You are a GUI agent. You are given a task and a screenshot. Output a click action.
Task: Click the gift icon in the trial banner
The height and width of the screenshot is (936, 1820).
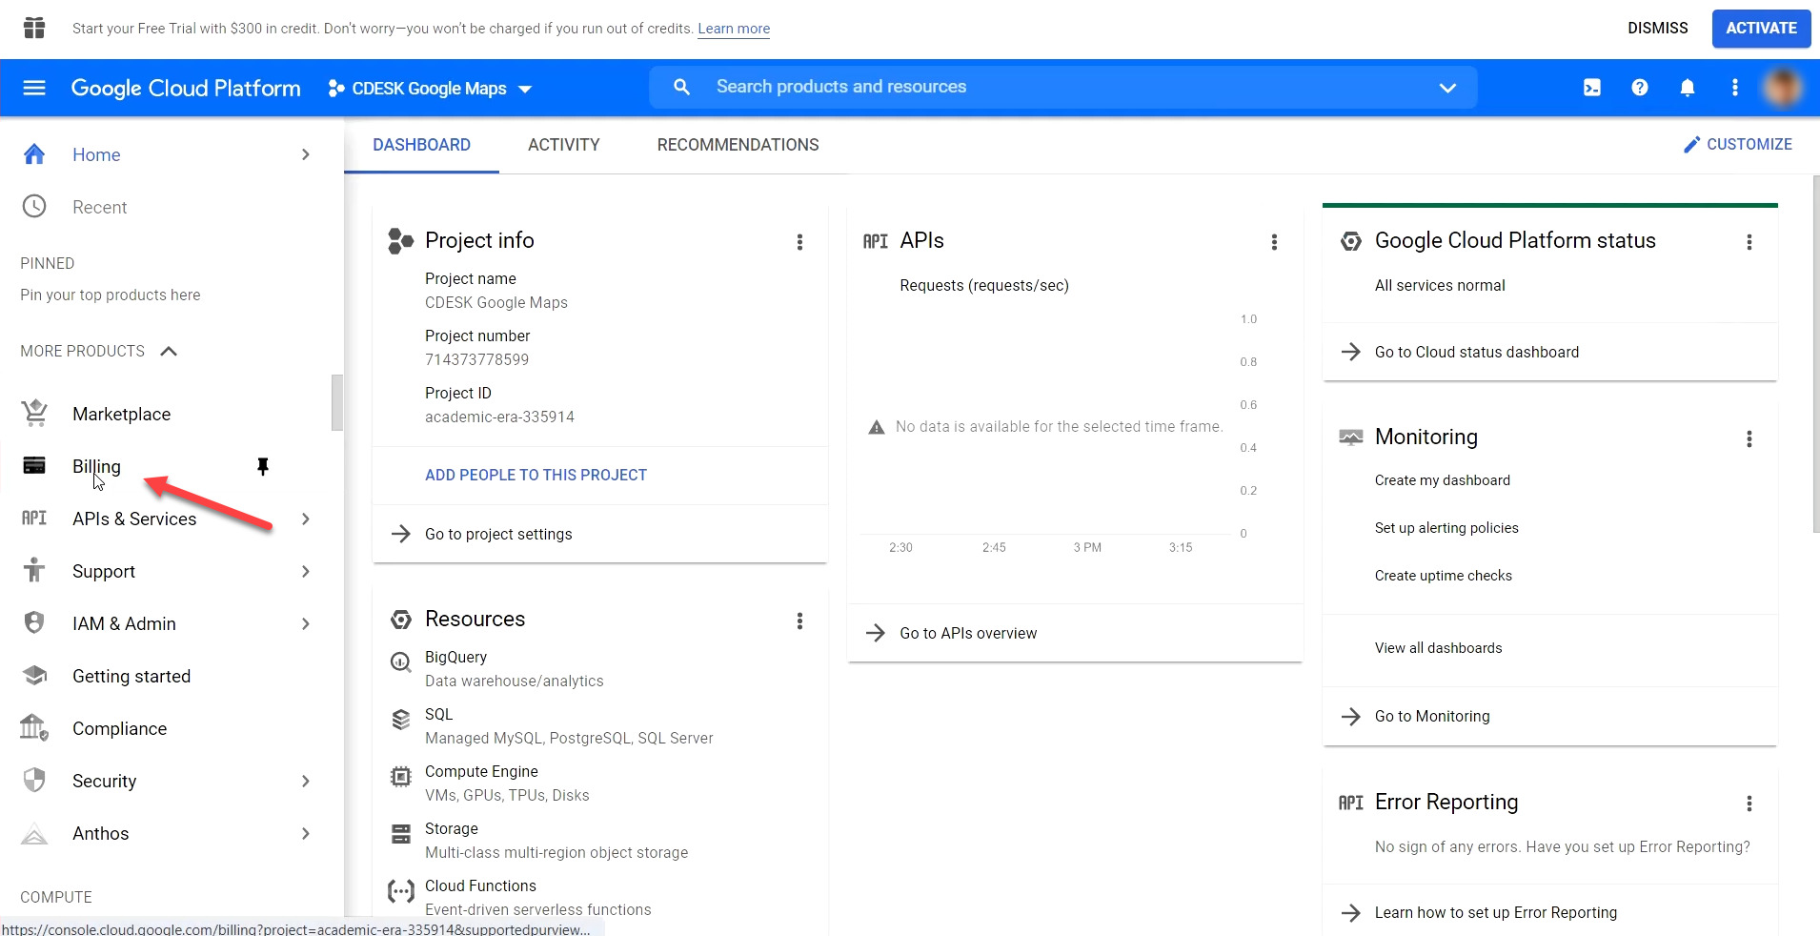coord(34,29)
